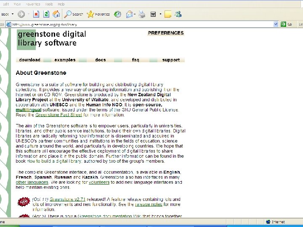Image resolution: width=303 pixels, height=227 pixels.
Task: Click the red NEW badge beside v2.71
Action: click(24, 202)
